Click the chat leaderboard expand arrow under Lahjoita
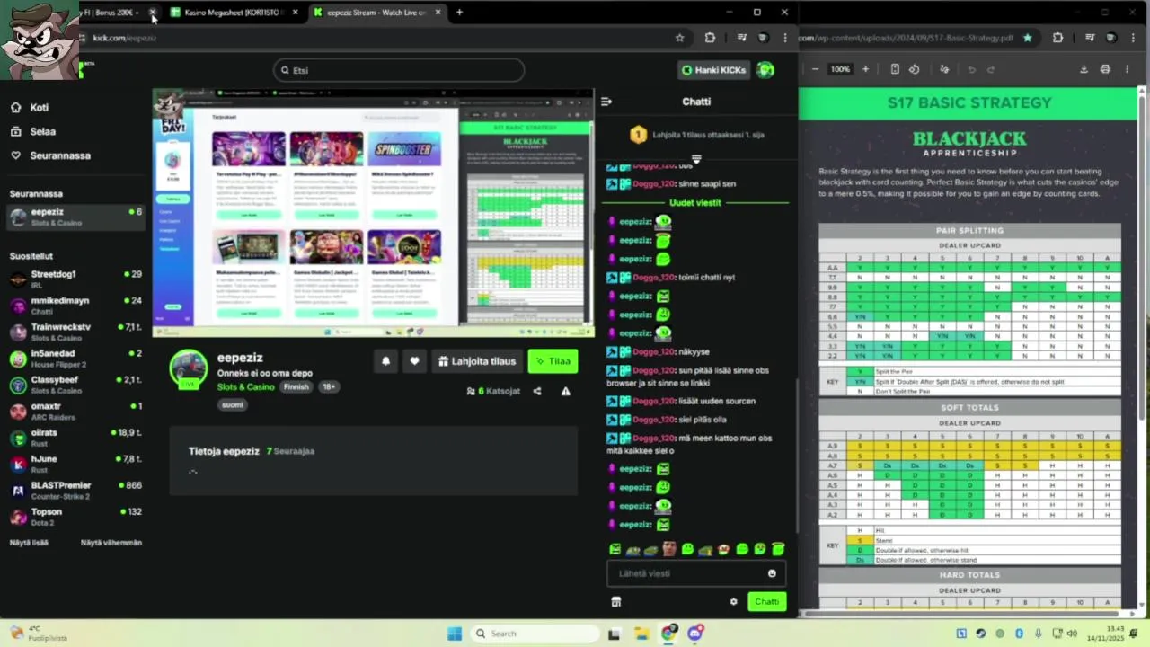The image size is (1150, 647). [x=695, y=159]
